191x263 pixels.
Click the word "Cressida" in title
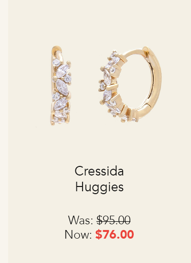click(99, 171)
